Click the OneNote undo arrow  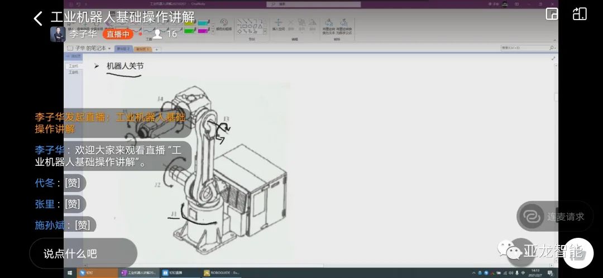click(x=78, y=4)
